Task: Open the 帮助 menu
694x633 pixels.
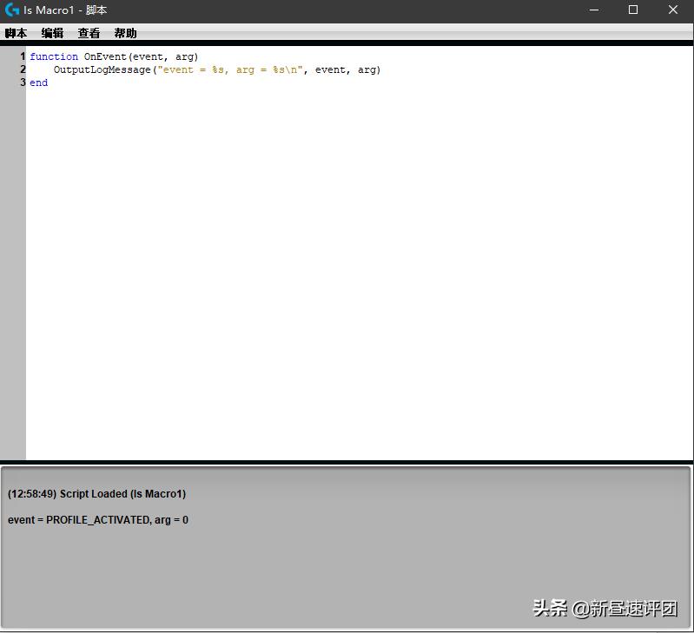Action: (125, 34)
